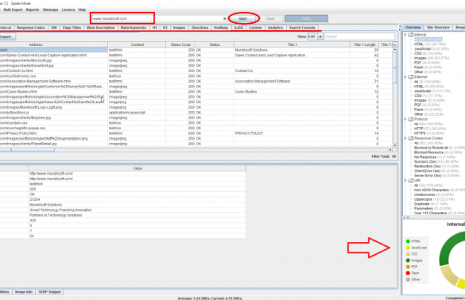Collapse the Protocol tree node

pyautogui.click(x=405, y=119)
